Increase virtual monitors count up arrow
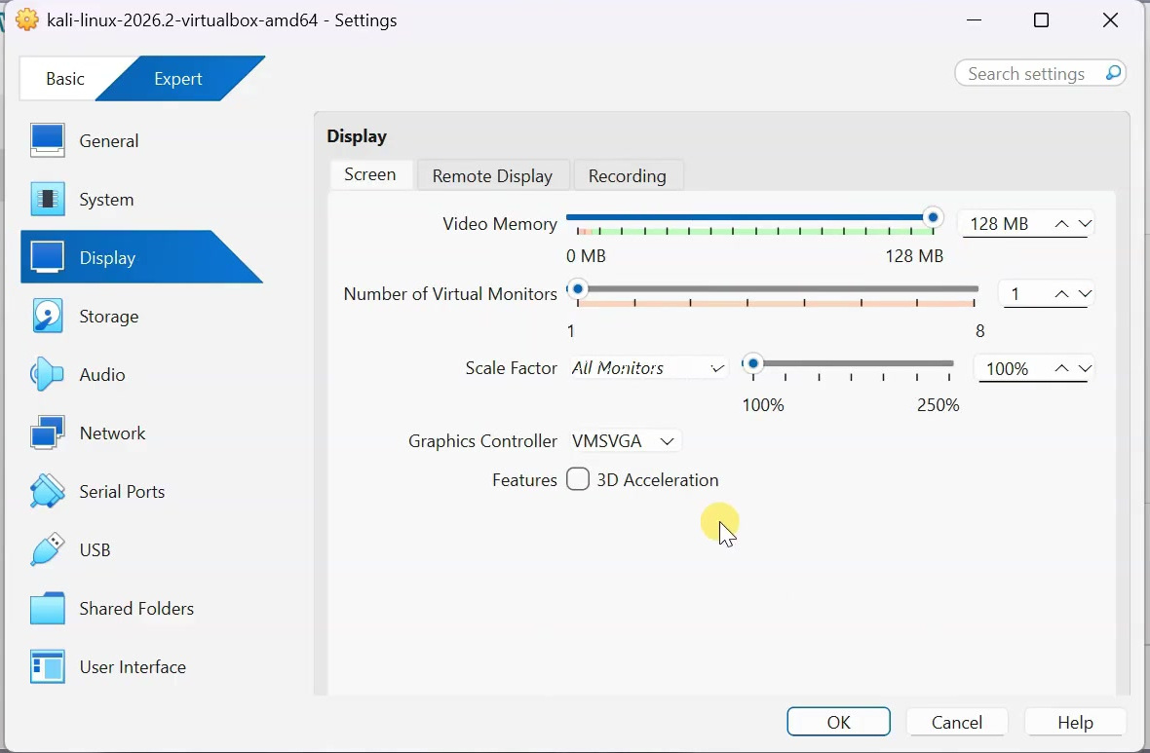Viewport: 1150px width, 753px height. point(1061,294)
